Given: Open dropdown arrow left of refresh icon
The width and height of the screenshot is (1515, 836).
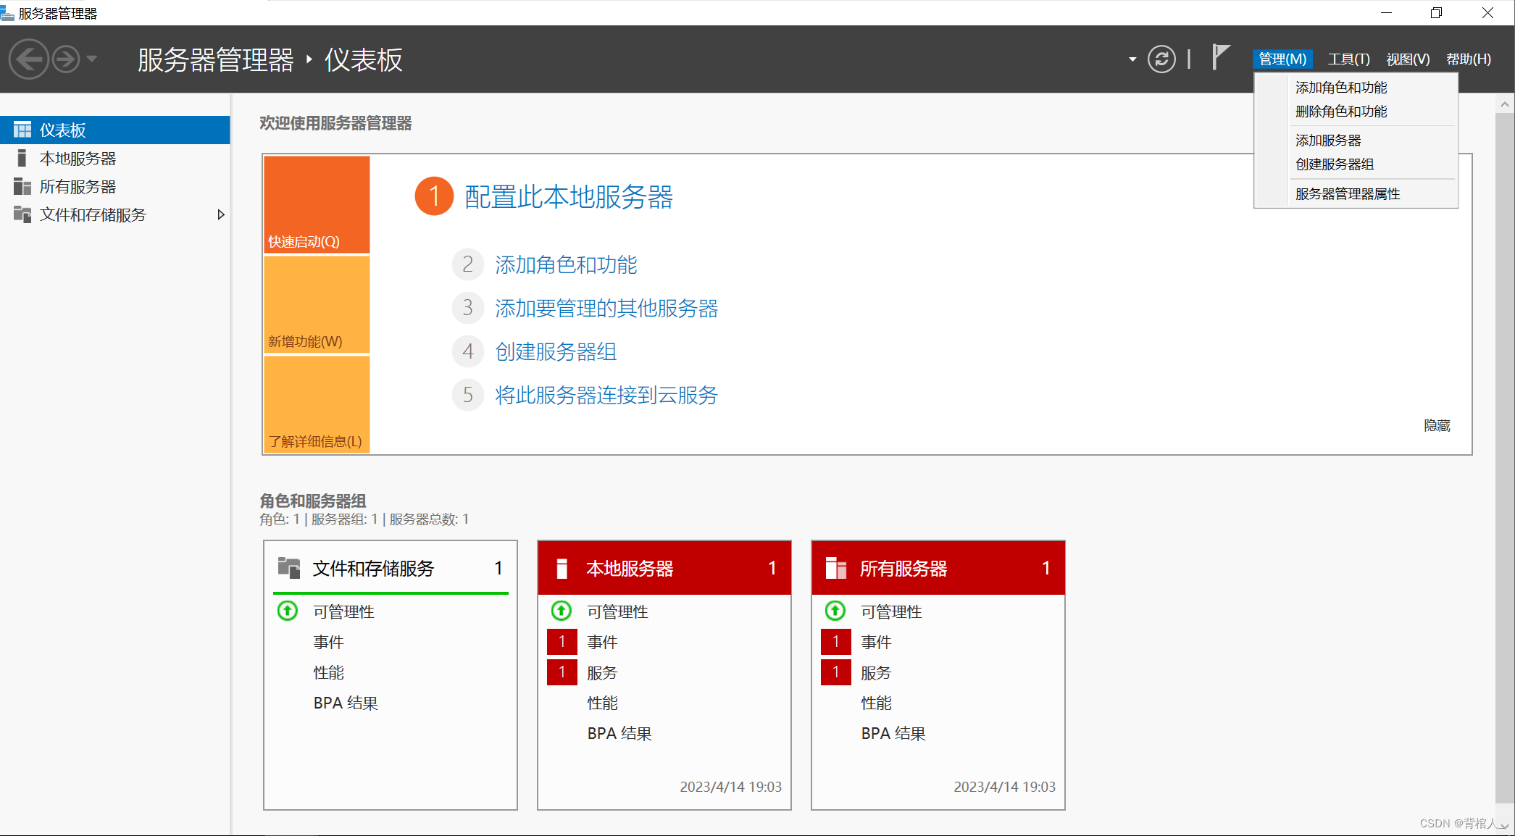Looking at the screenshot, I should click(x=1132, y=59).
